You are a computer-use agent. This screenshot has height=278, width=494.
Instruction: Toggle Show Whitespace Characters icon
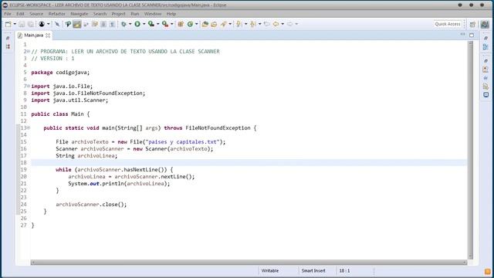click(112, 24)
